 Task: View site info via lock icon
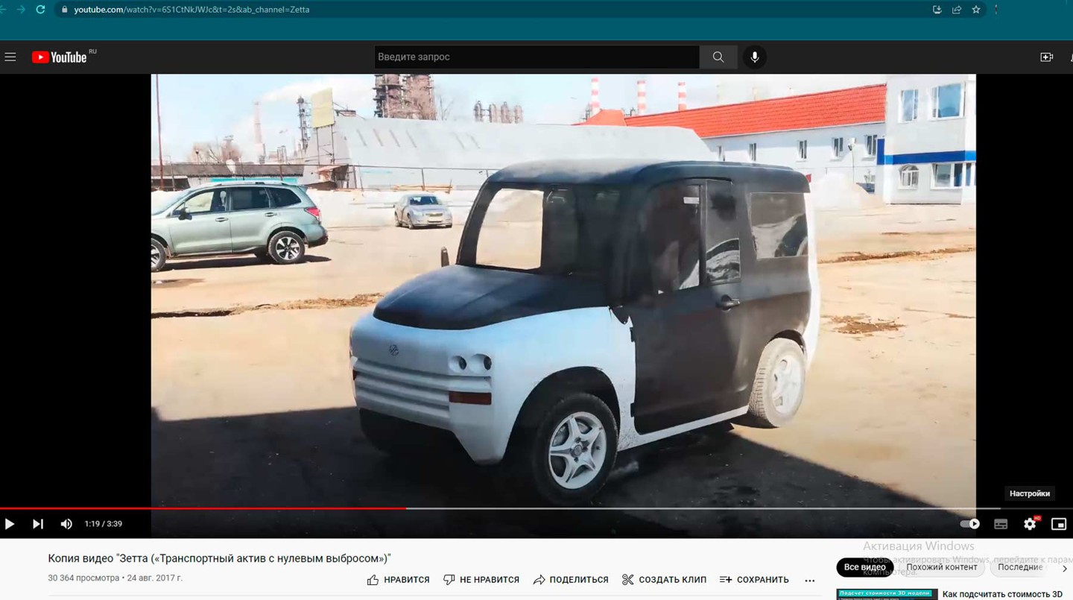(x=65, y=10)
